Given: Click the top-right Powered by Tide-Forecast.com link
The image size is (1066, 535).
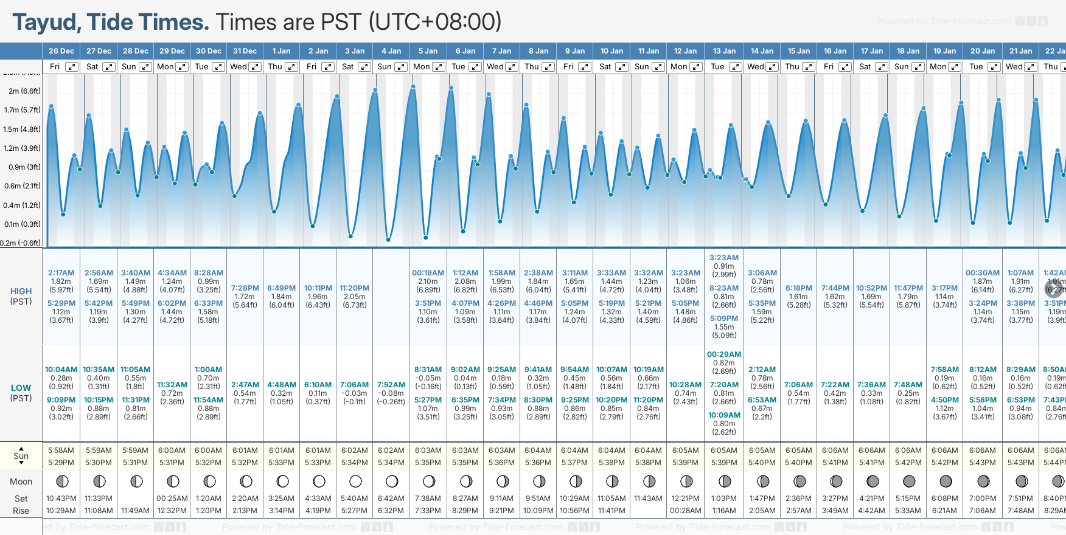Looking at the screenshot, I should (x=944, y=21).
